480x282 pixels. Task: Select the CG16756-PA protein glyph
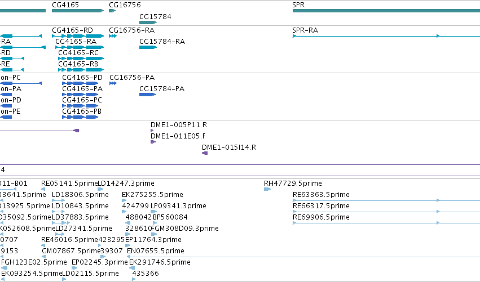113,83
